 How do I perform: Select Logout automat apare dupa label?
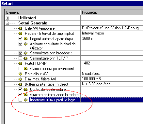52,39
